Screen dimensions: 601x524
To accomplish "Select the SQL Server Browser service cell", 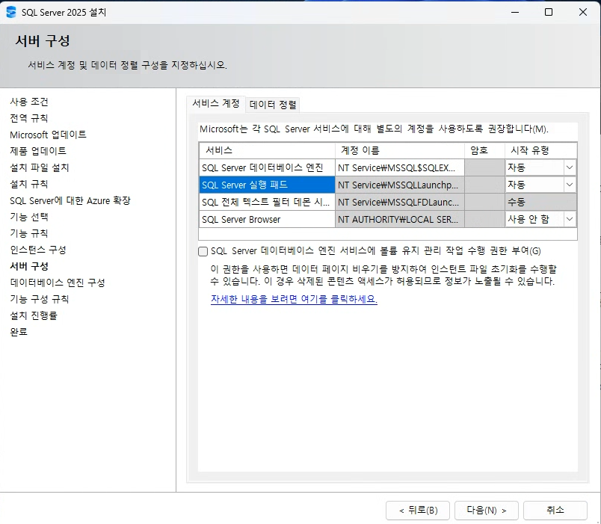I will 267,219.
